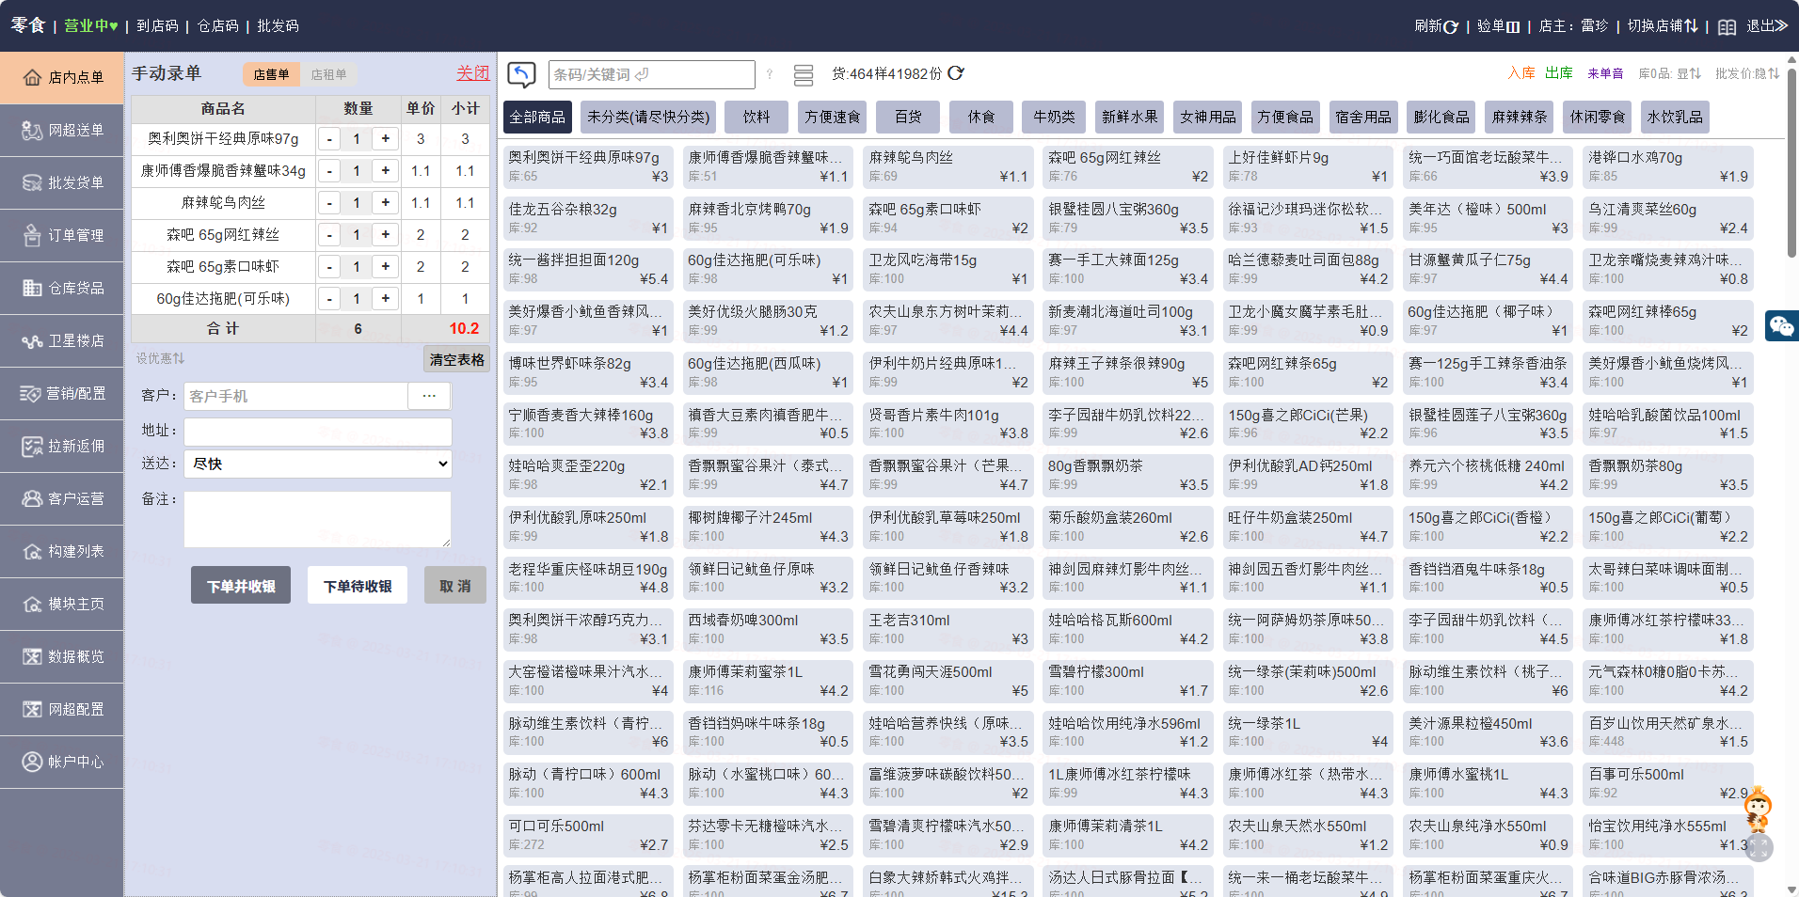Click 下单待收银 button

pyautogui.click(x=358, y=586)
